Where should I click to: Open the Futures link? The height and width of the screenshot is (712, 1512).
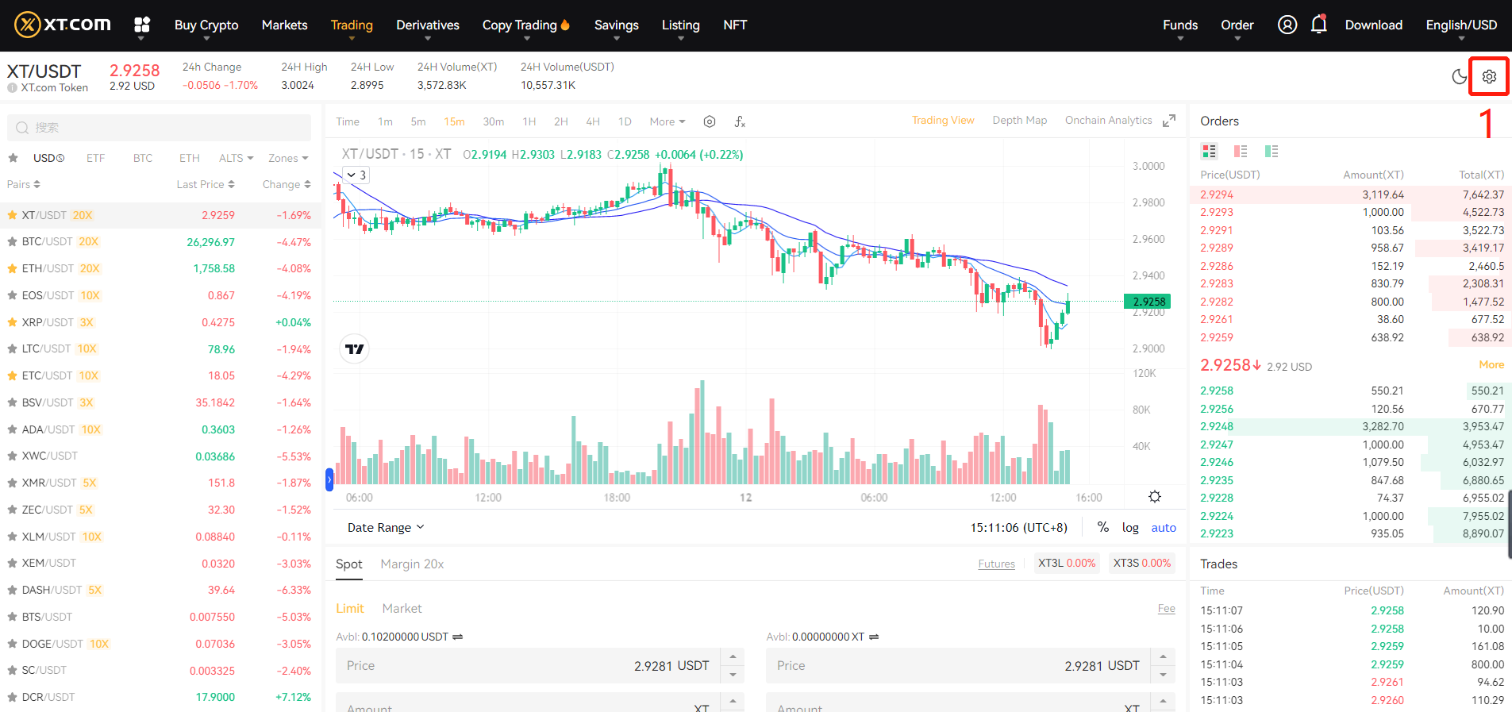coord(997,564)
